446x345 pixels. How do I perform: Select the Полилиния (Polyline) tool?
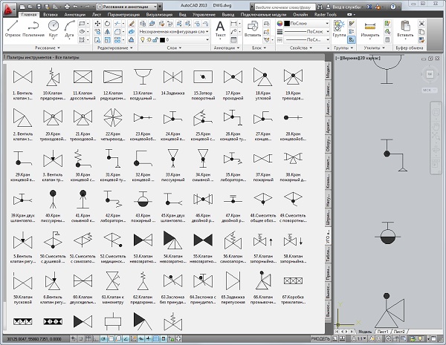tap(34, 27)
